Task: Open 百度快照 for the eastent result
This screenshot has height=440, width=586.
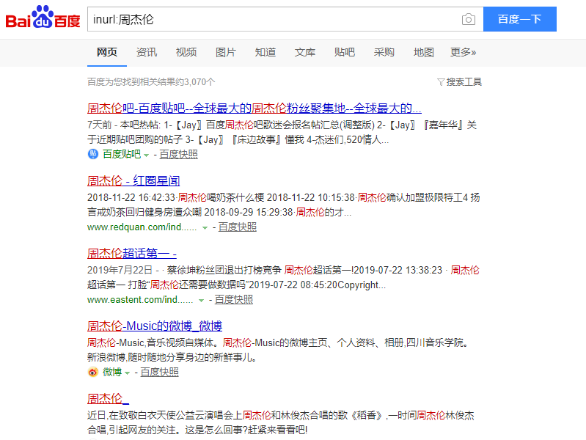Action: 233,299
